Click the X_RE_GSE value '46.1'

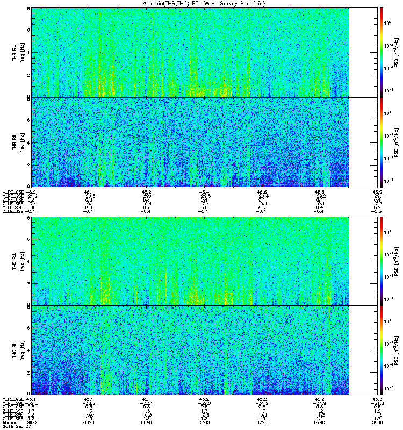89,192
